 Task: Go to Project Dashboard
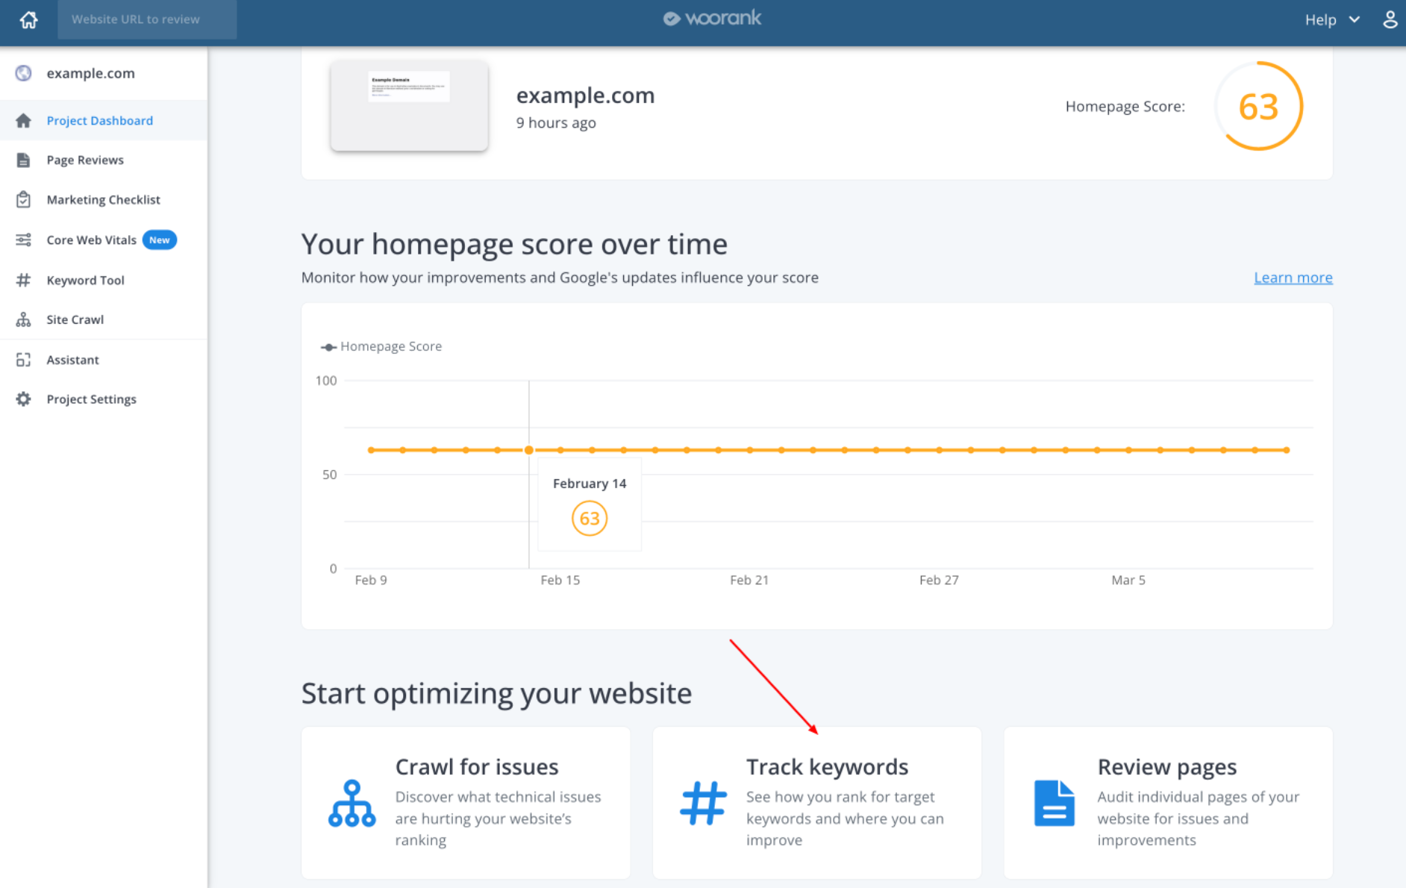click(104, 120)
